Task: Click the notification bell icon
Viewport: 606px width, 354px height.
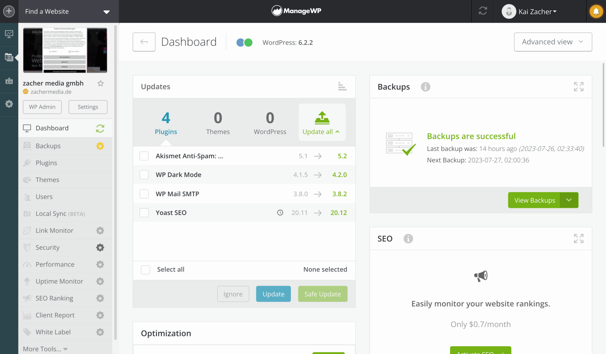Action: [x=597, y=11]
